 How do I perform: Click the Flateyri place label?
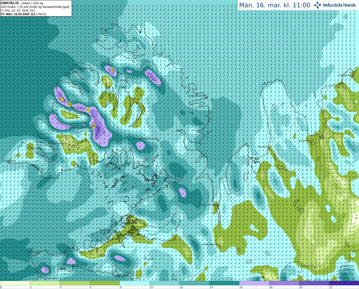70,82
